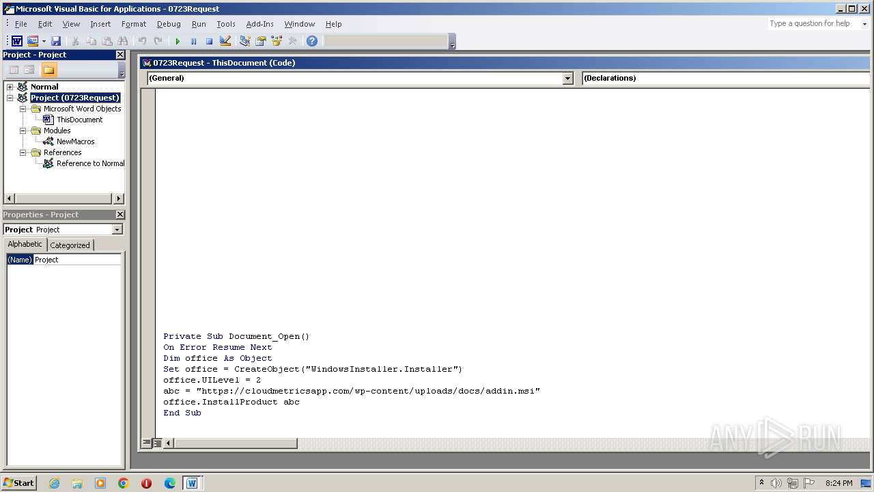
Task: Click the project tree scroll right arrow
Action: [118, 199]
